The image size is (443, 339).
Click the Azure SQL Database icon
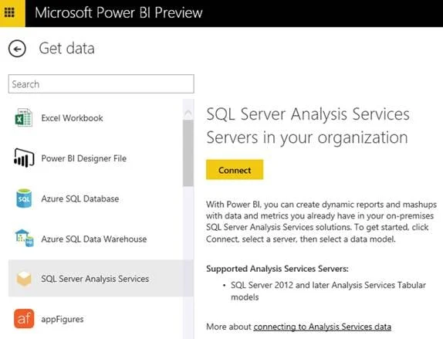24,198
